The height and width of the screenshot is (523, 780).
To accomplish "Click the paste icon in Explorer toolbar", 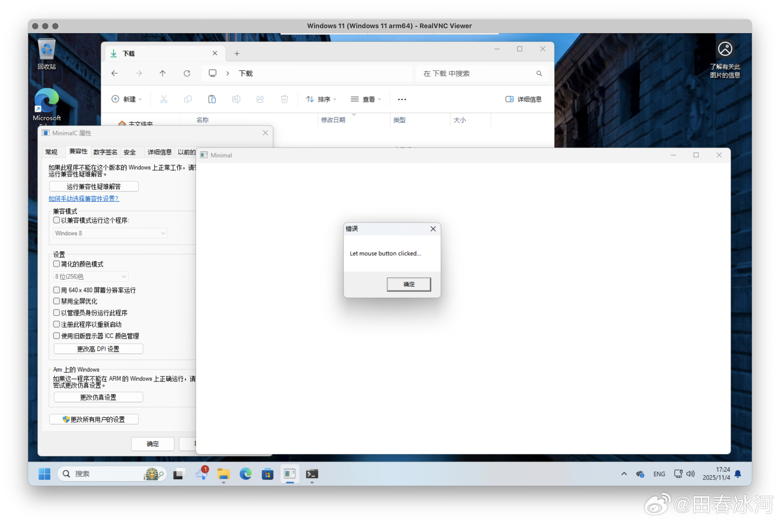I will point(212,99).
